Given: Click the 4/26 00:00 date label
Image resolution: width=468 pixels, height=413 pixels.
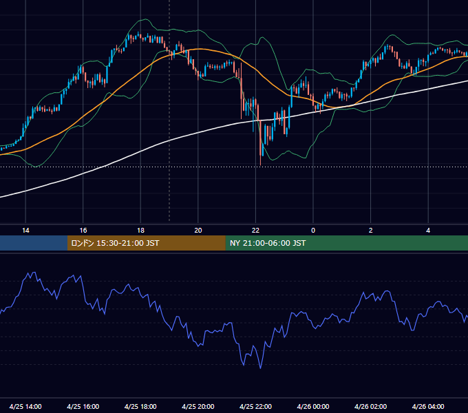Looking at the screenshot, I should point(313,406).
